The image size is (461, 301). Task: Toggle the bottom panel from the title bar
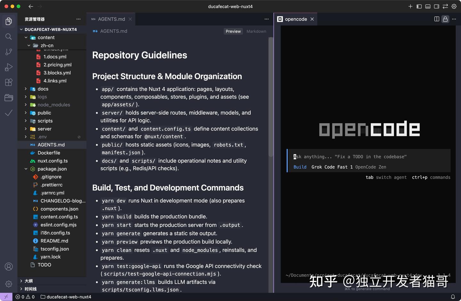[x=428, y=6]
